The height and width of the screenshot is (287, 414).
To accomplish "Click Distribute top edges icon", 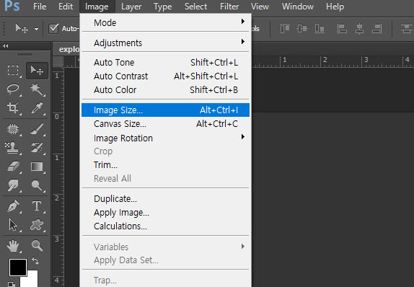I will (x=407, y=28).
